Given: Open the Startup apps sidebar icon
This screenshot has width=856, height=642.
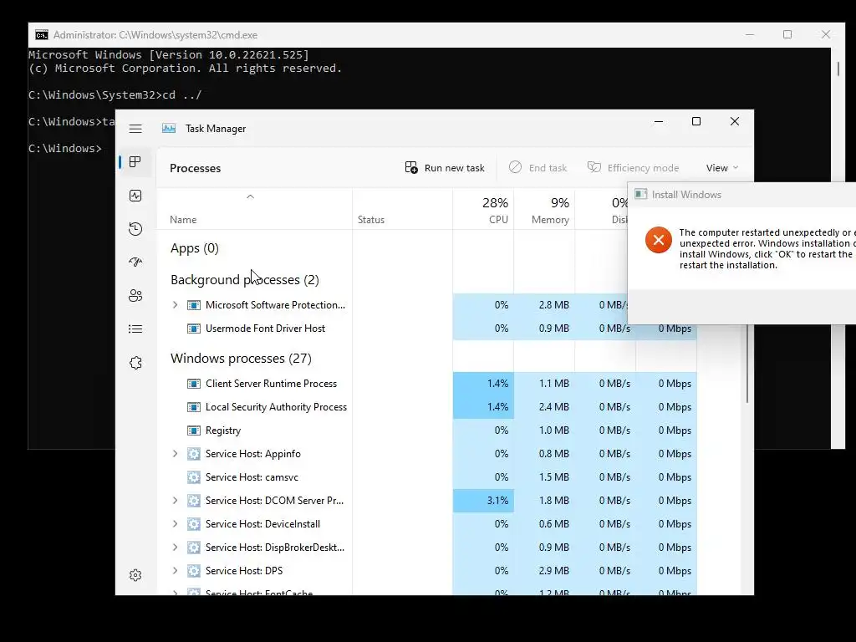Looking at the screenshot, I should [135, 262].
